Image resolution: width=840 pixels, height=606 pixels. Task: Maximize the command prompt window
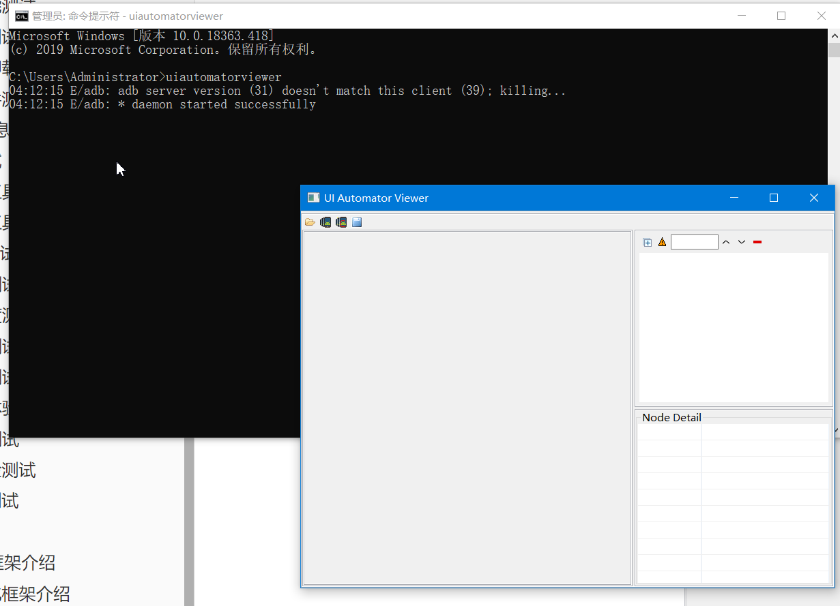pos(781,16)
